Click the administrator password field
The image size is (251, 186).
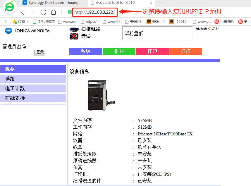click(x=15, y=53)
